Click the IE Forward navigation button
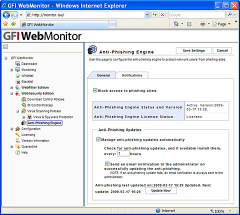The height and width of the screenshot is (215, 240). [x=14, y=15]
